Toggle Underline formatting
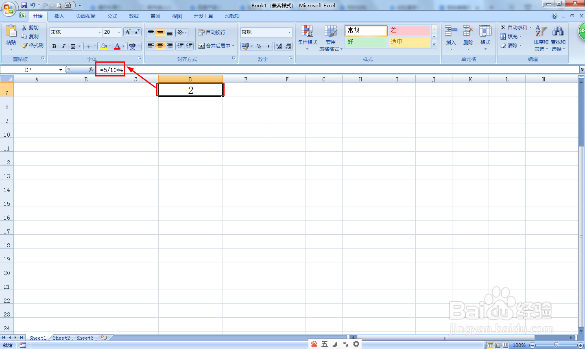This screenshot has height=349, width=585. pyautogui.click(x=73, y=46)
